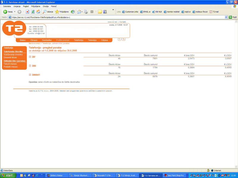Open the Orodja menu
Screen dimensions: 238x178
pyautogui.click(x=46, y=6)
